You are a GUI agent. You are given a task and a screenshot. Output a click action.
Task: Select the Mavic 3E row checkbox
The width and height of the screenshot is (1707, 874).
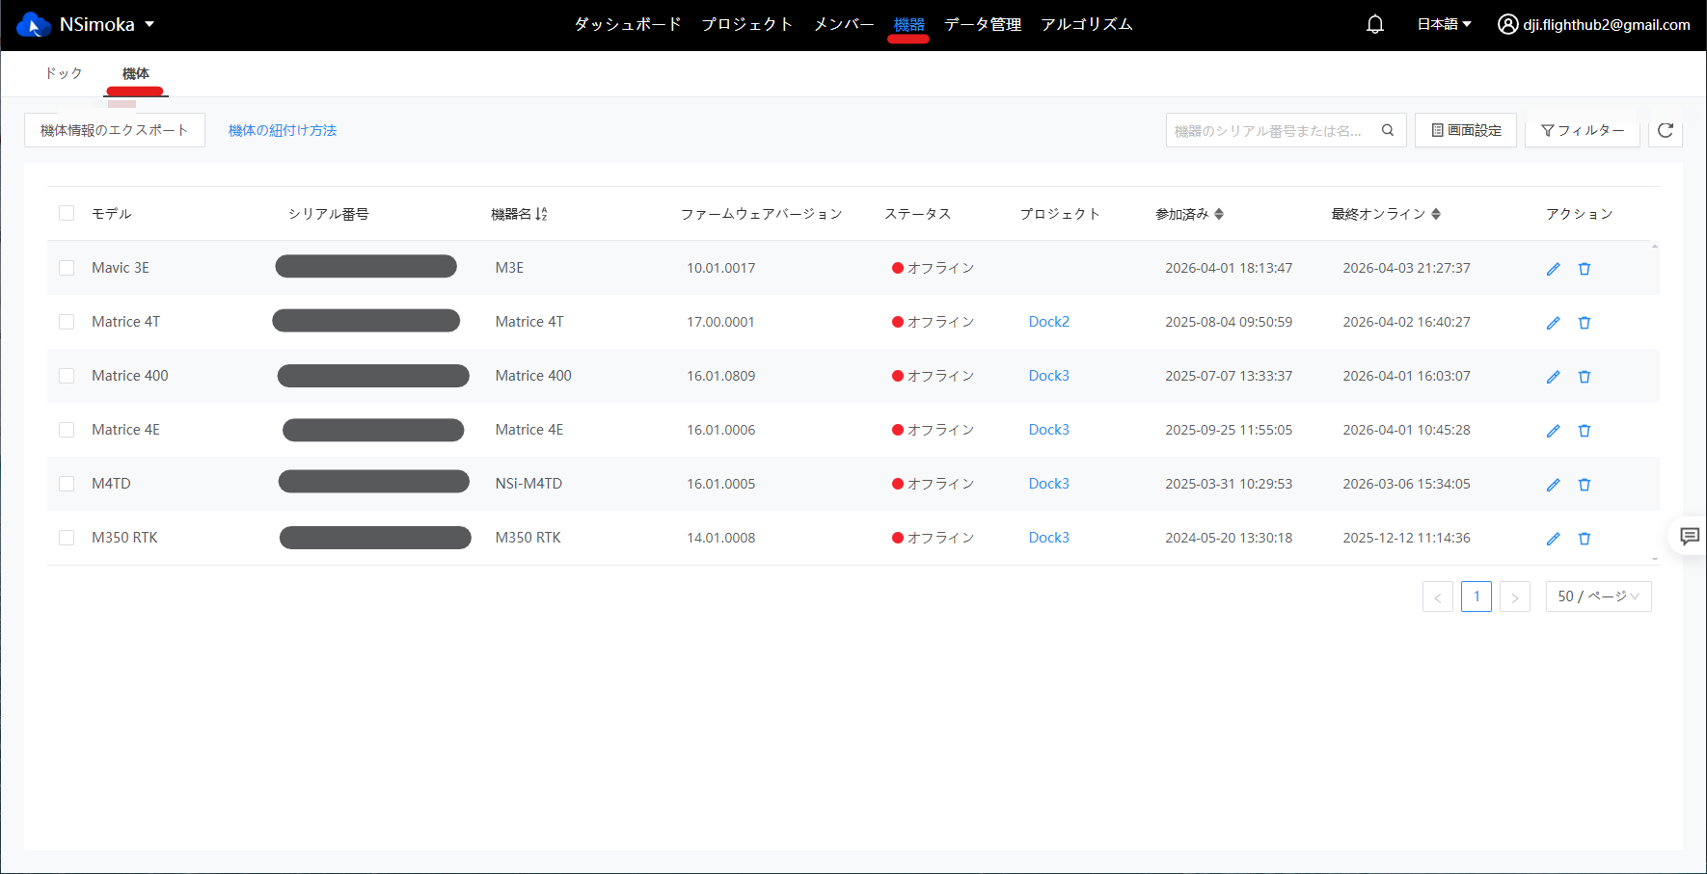[x=67, y=268]
